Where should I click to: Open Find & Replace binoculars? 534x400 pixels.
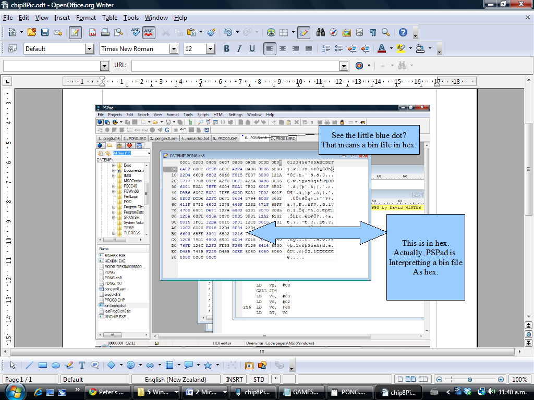click(321, 32)
